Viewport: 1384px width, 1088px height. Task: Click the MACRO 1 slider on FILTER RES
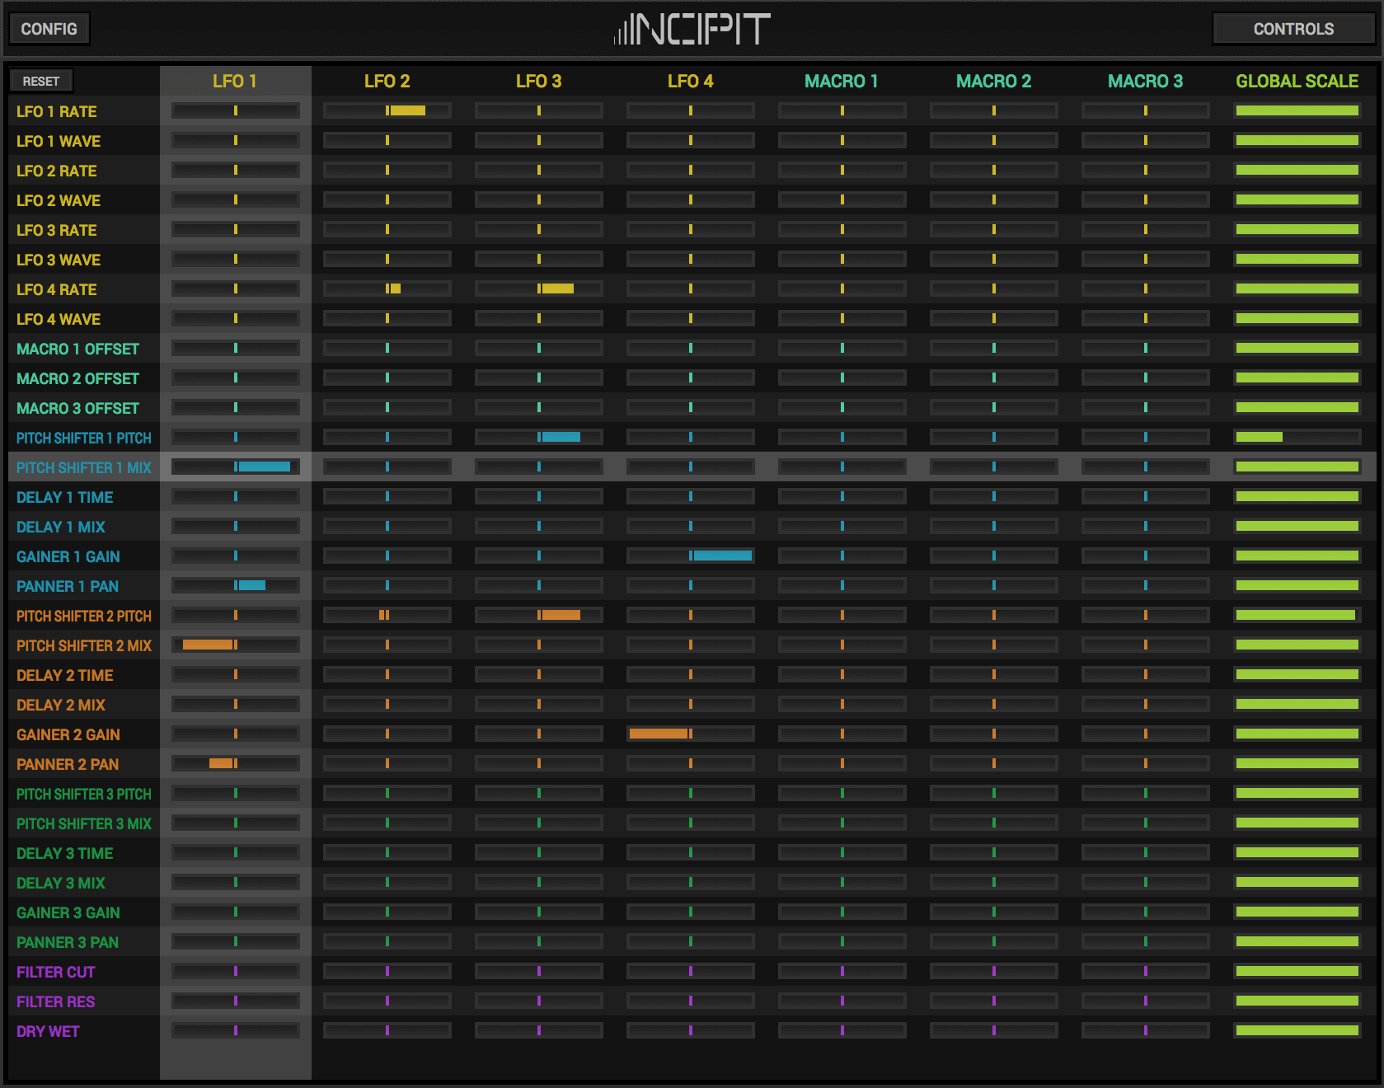842,1001
